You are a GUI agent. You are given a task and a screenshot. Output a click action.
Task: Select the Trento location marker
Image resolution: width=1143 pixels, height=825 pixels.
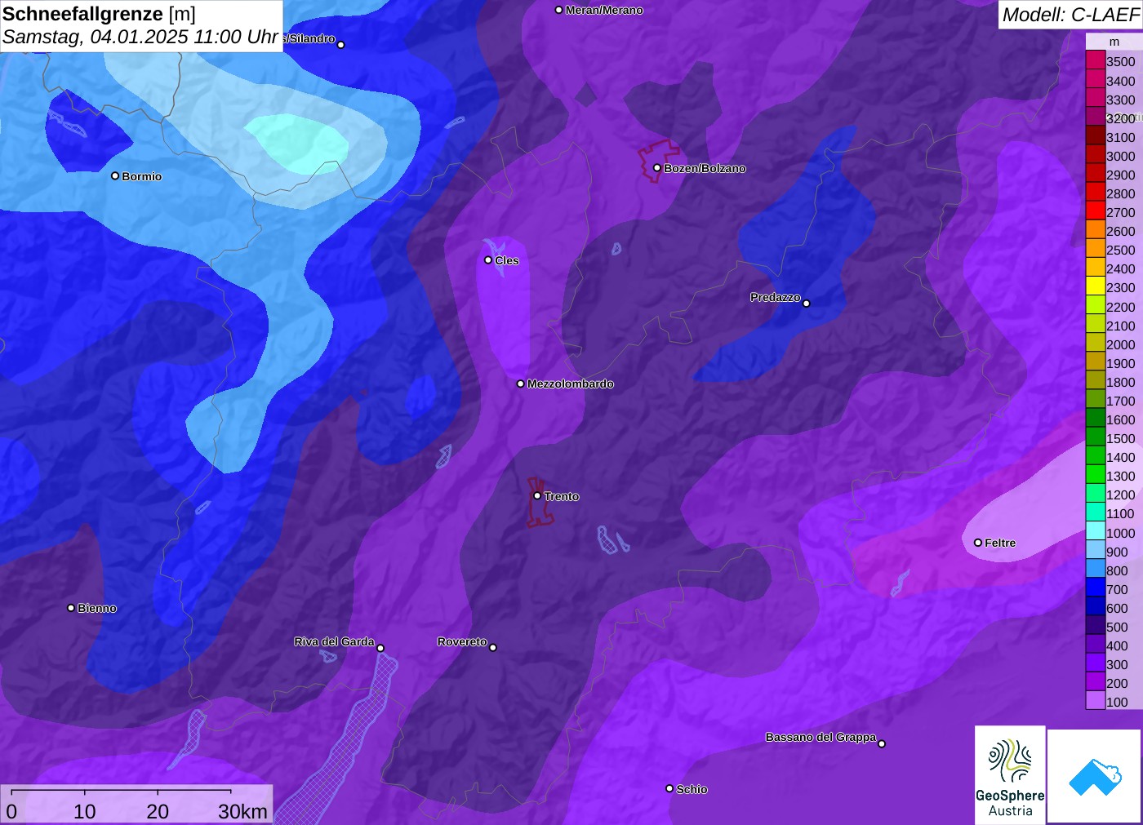tap(537, 495)
